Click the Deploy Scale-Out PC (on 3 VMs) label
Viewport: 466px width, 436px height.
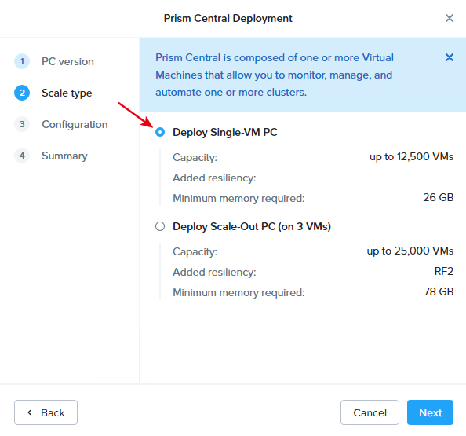point(252,227)
